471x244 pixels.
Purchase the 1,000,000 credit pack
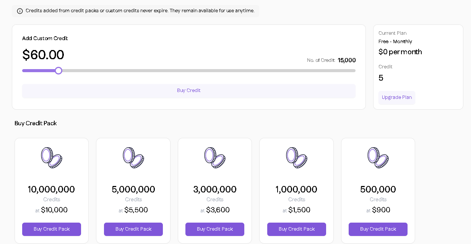pos(297,229)
